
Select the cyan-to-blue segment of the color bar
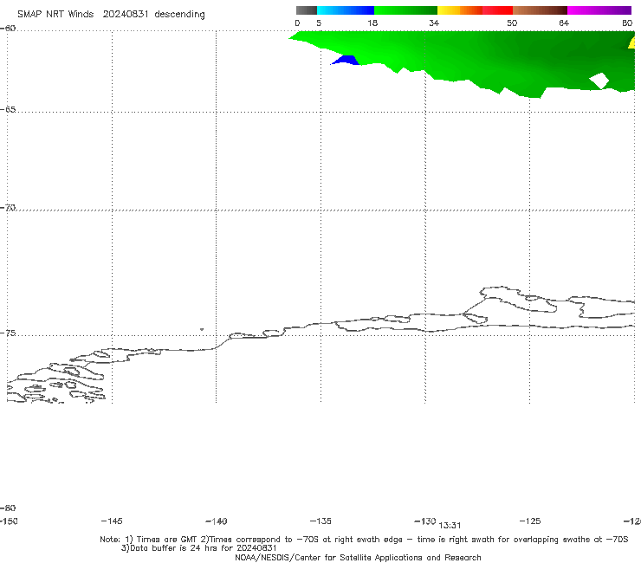pos(346,10)
